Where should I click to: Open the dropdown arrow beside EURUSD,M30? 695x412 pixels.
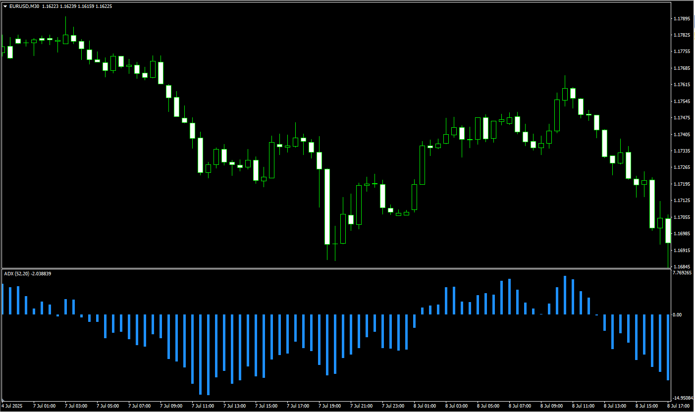(5, 6)
